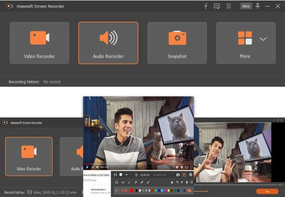Toggle the annotation edit pencil button
Screen dimensions: 285x197
tap(184, 174)
